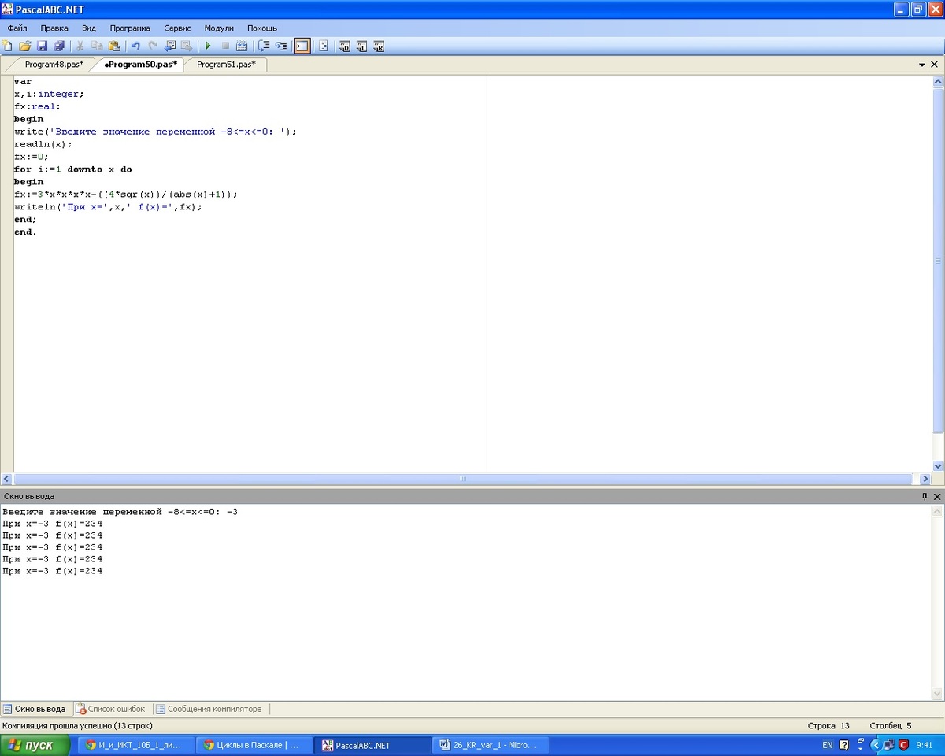This screenshot has height=756, width=945.
Task: Click the Paste clipboard icon
Action: tap(114, 46)
